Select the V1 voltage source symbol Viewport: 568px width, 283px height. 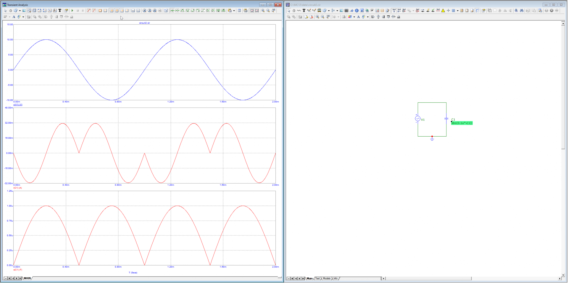click(x=418, y=119)
